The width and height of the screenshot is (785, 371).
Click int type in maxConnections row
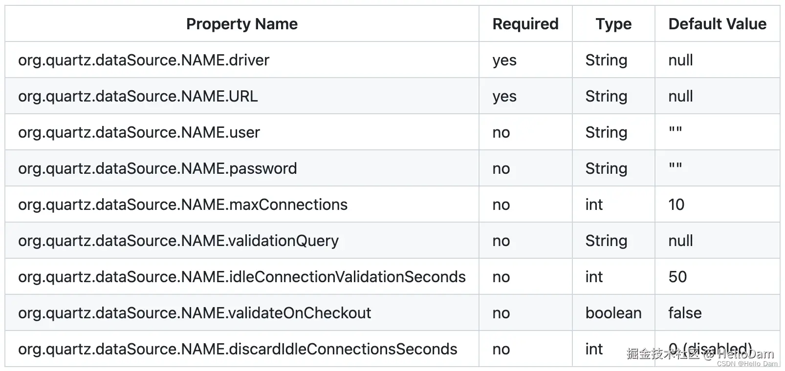tap(594, 205)
